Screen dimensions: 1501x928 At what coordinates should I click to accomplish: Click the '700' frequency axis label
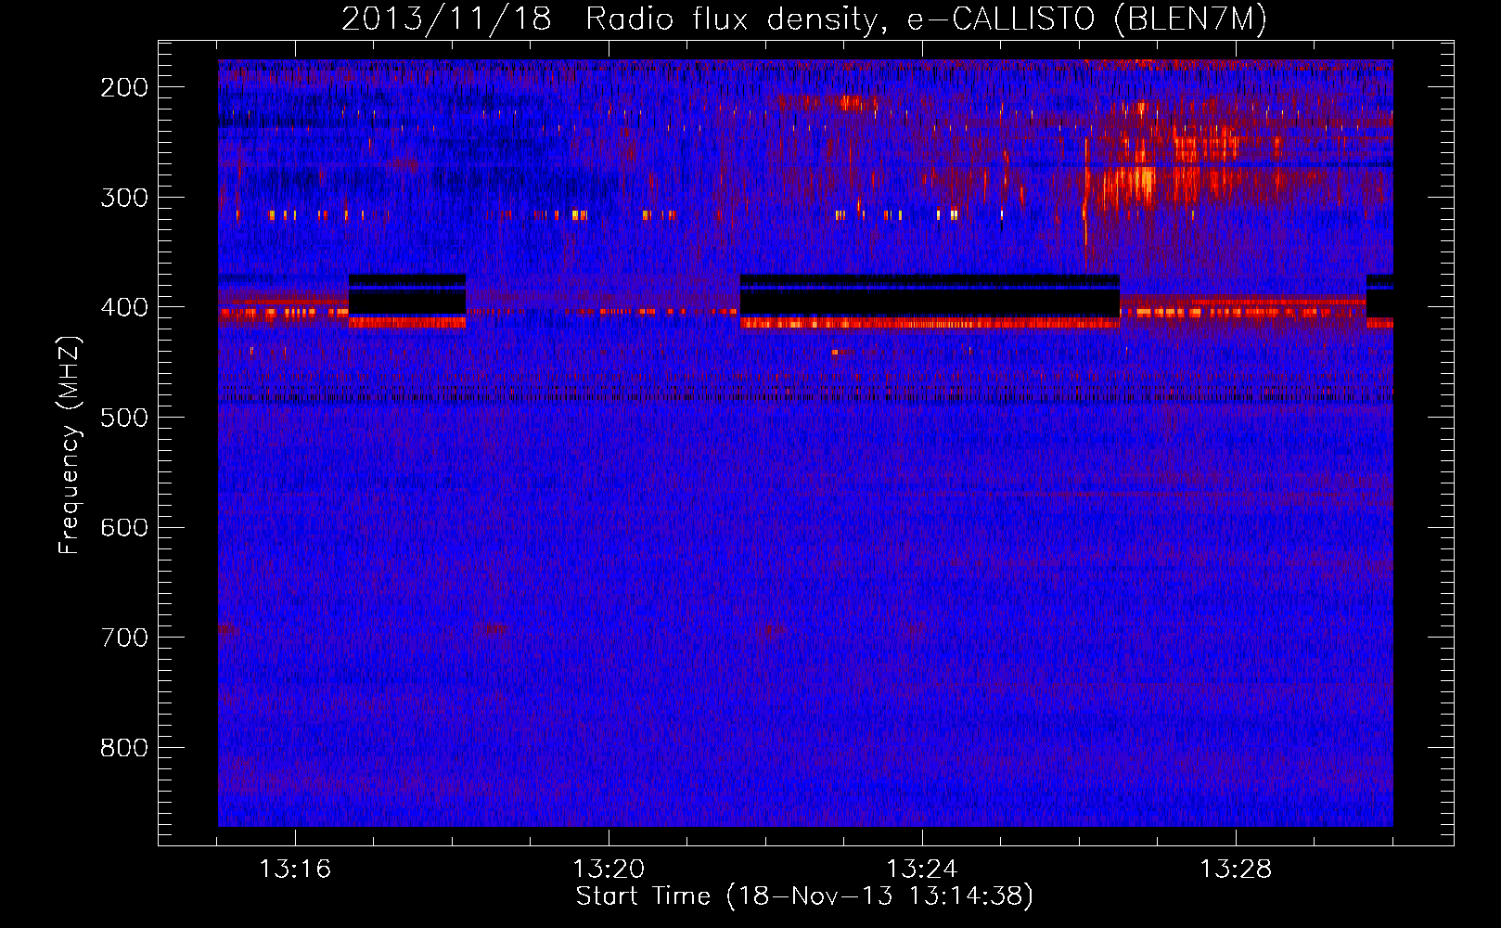[x=124, y=638]
